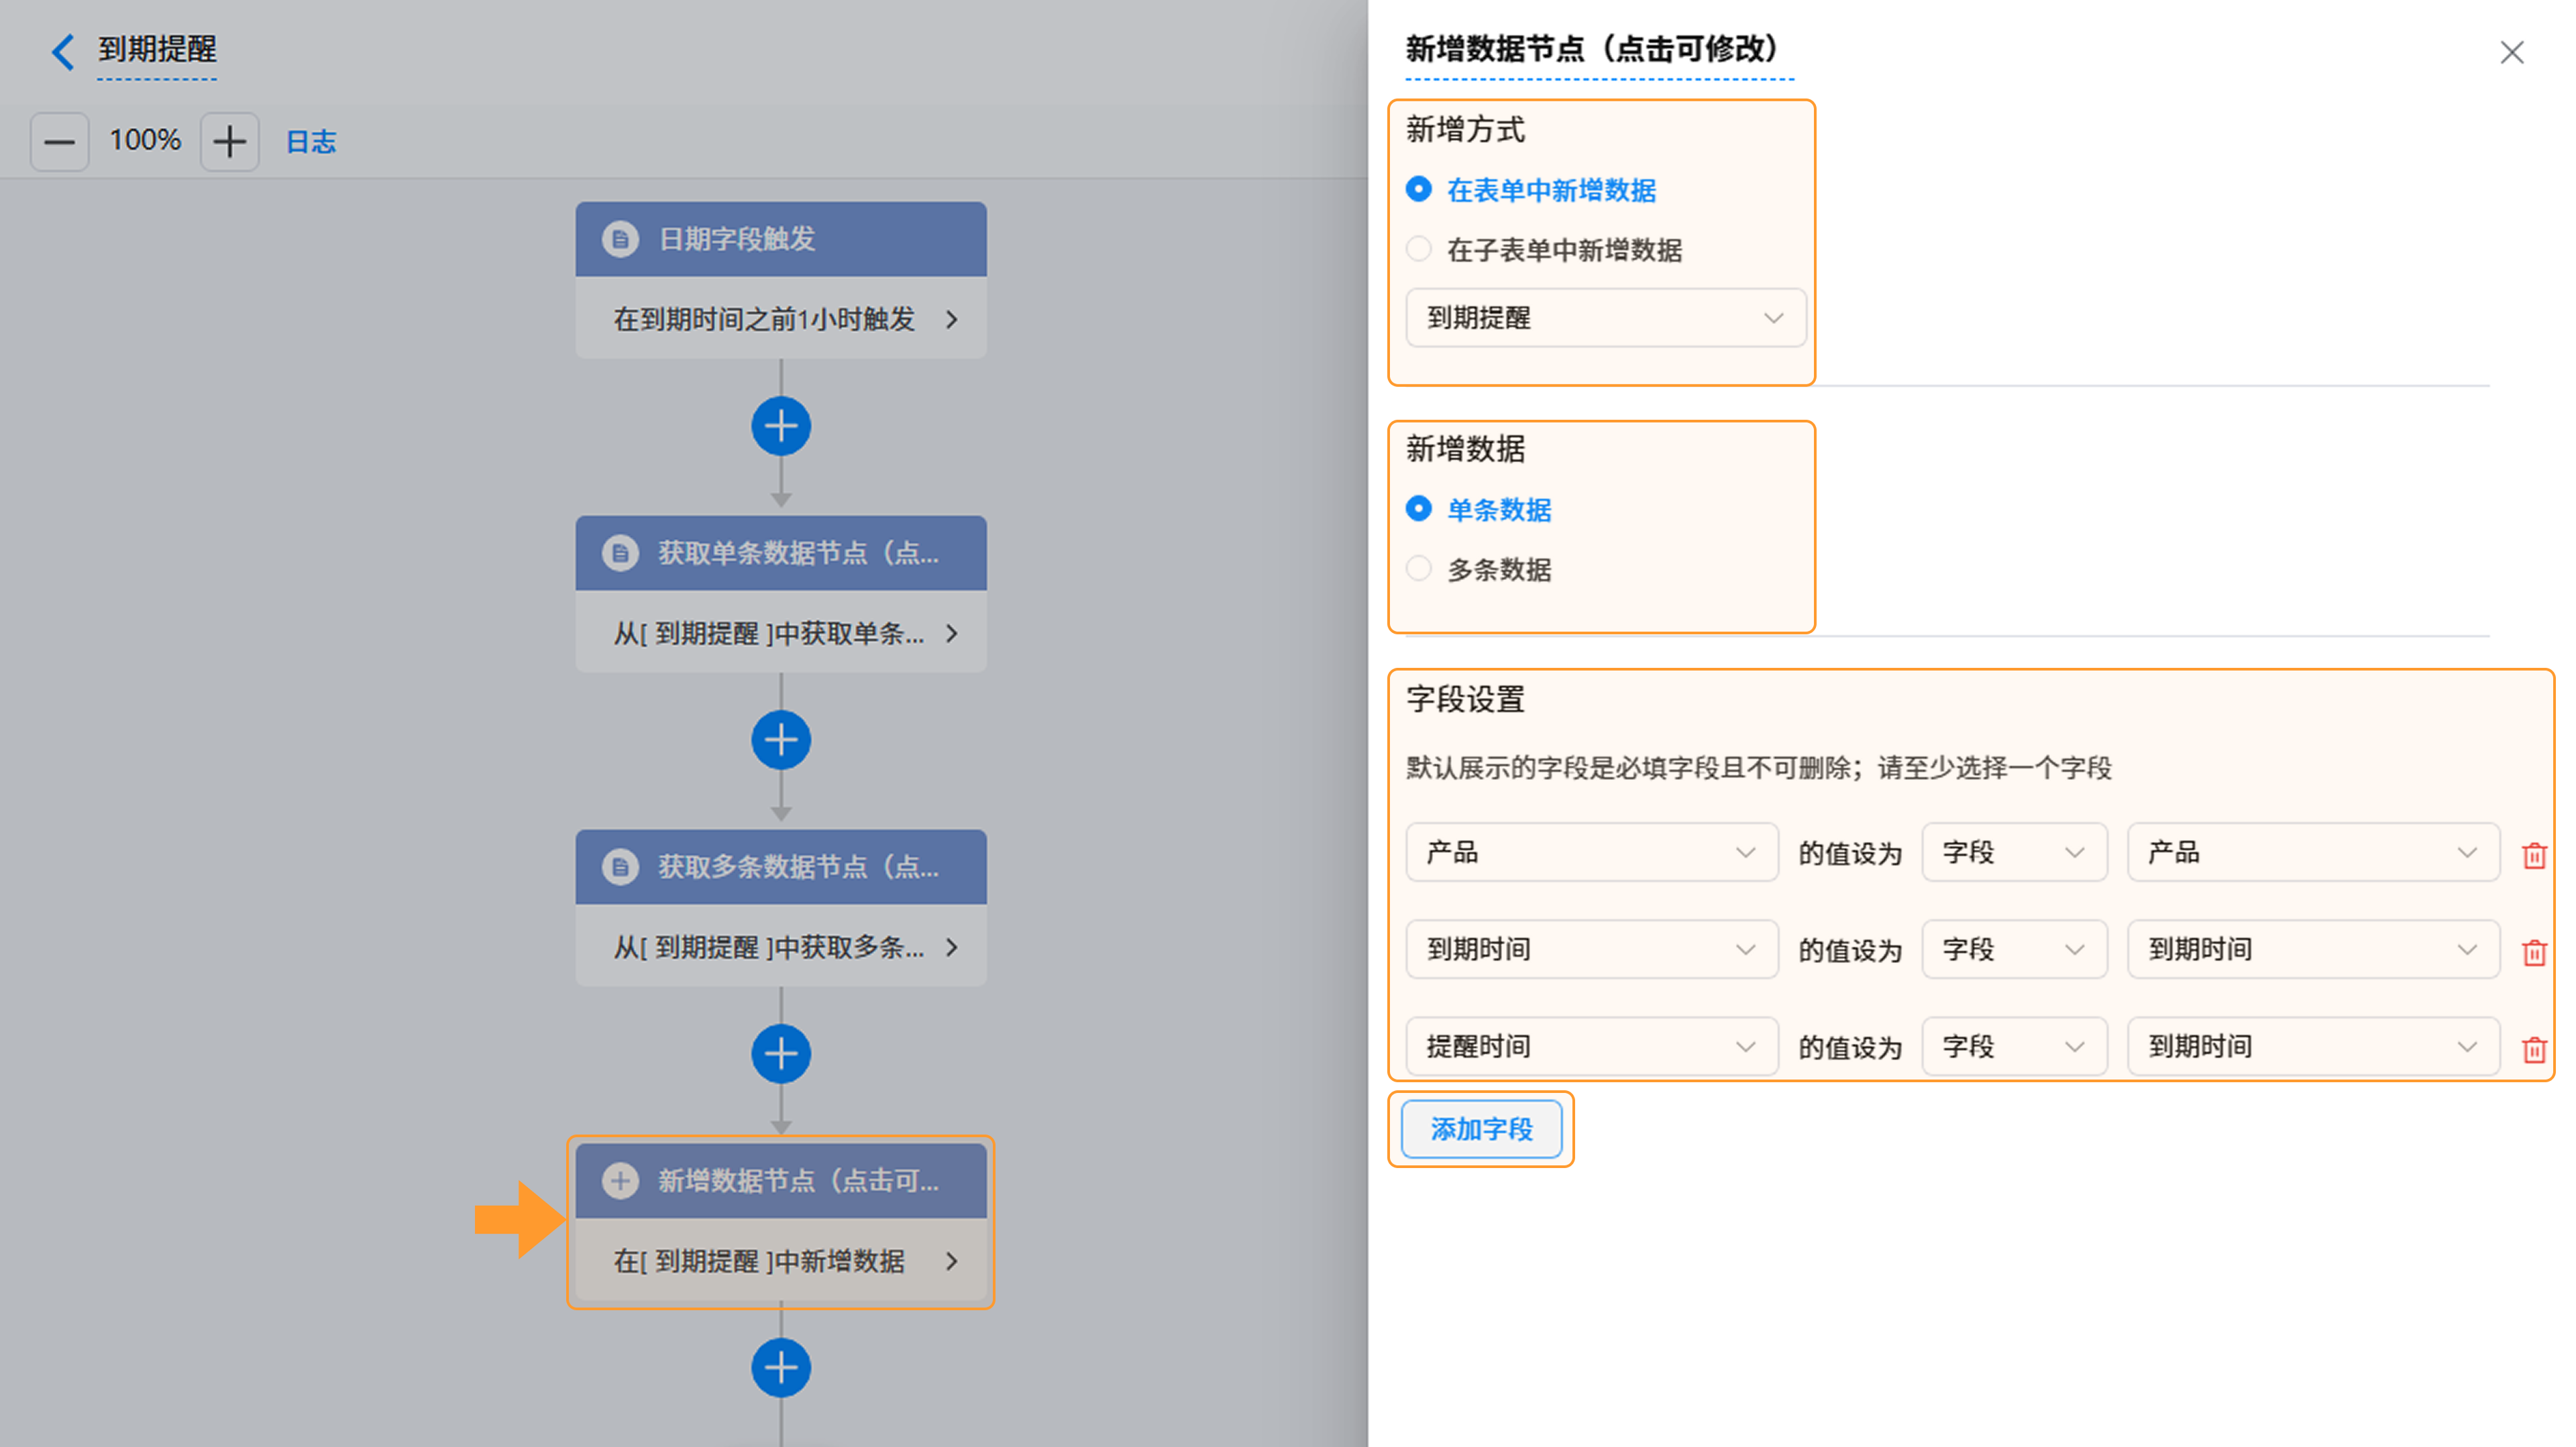Open the 日志 log link

pos(311,142)
